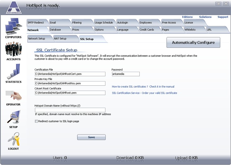
Task: Click the Antamedia logo
Action: coord(14,8)
